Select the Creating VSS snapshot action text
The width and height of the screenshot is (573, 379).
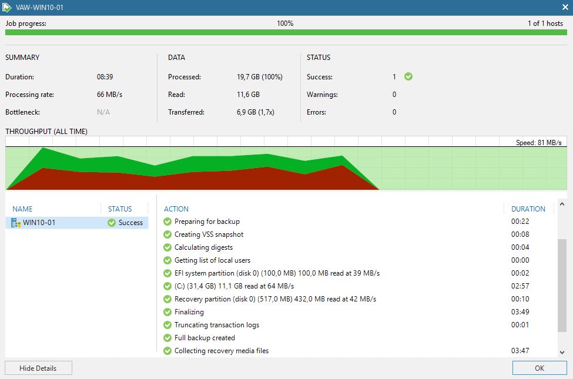pyautogui.click(x=209, y=234)
